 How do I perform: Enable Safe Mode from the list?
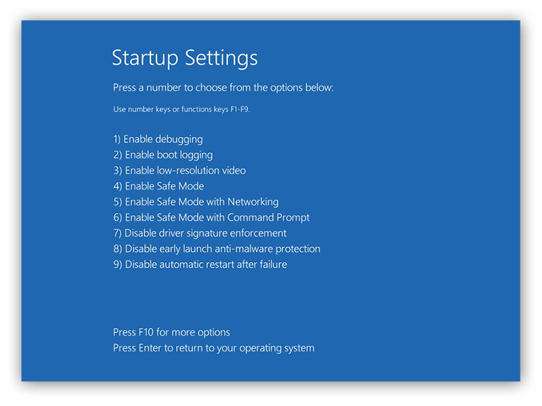(x=159, y=186)
